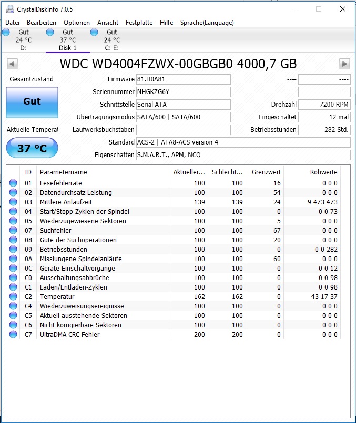This screenshot has height=423, width=356.
Task: Click the Grenzwert column header
Action: pyautogui.click(x=265, y=172)
